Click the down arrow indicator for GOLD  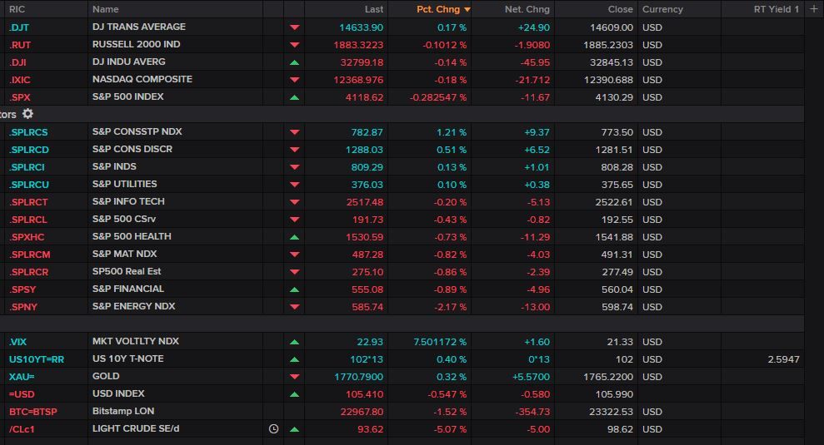point(294,377)
